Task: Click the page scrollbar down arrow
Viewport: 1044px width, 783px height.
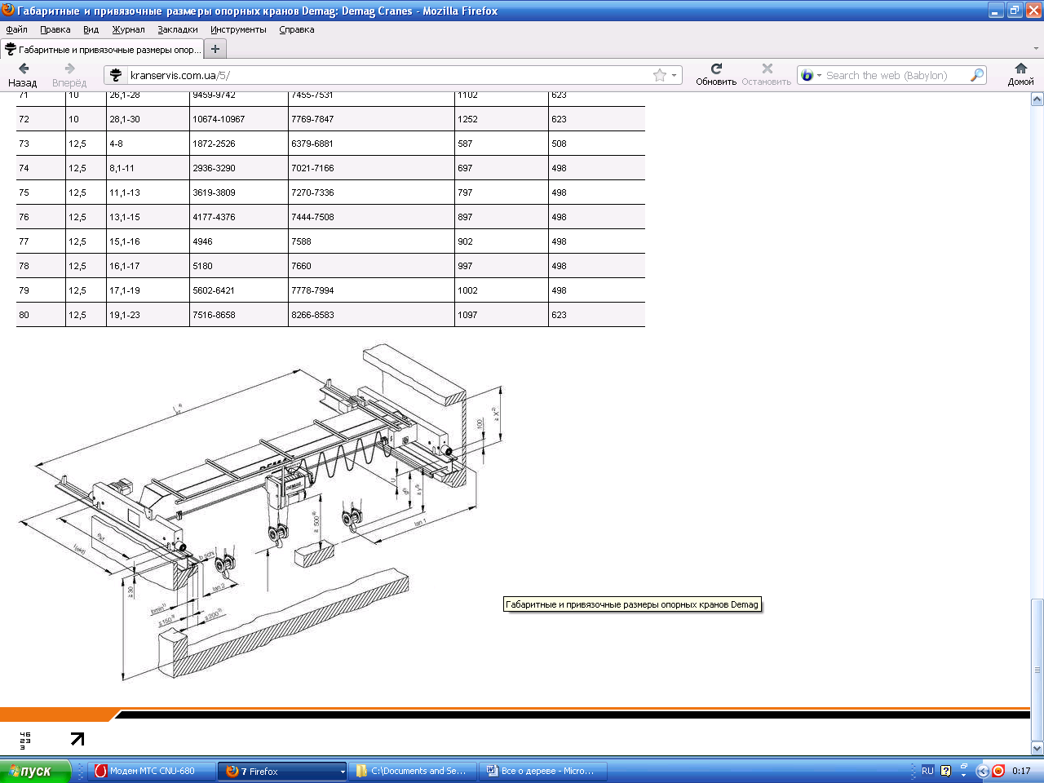Action: [1037, 748]
